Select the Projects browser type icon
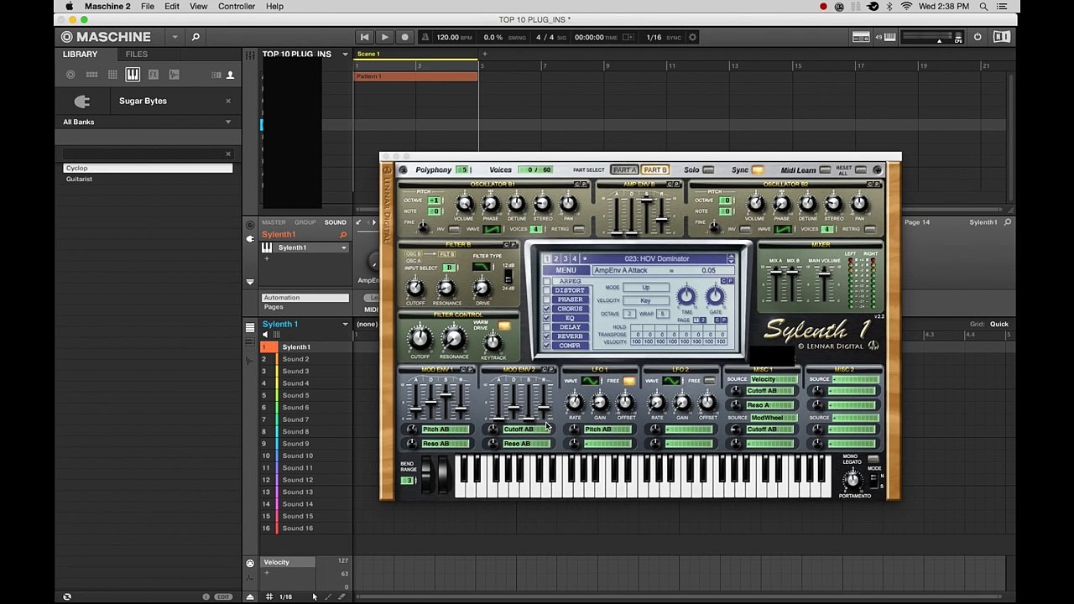The image size is (1074, 604). click(70, 75)
